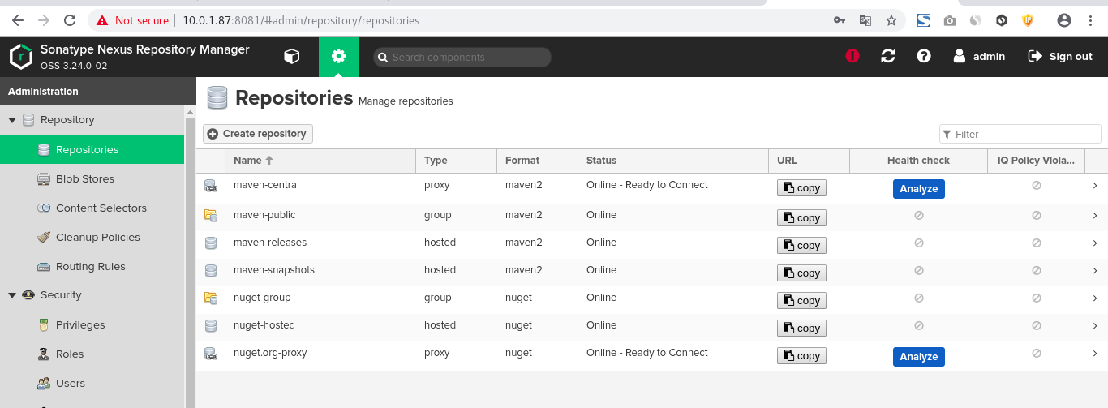Image resolution: width=1108 pixels, height=408 pixels.
Task: Click the browser address bar URL
Action: (301, 20)
